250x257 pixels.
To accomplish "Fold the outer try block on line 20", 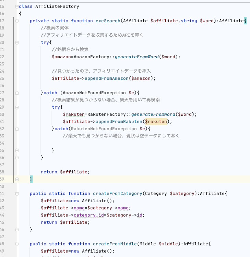I will [17, 42].
